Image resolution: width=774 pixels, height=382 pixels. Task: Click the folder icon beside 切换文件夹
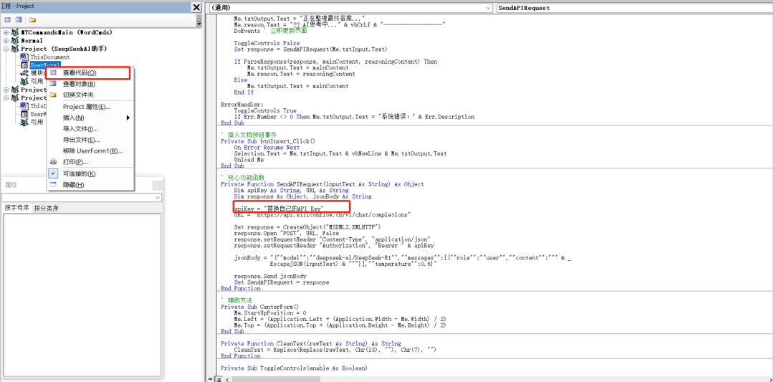tap(53, 95)
